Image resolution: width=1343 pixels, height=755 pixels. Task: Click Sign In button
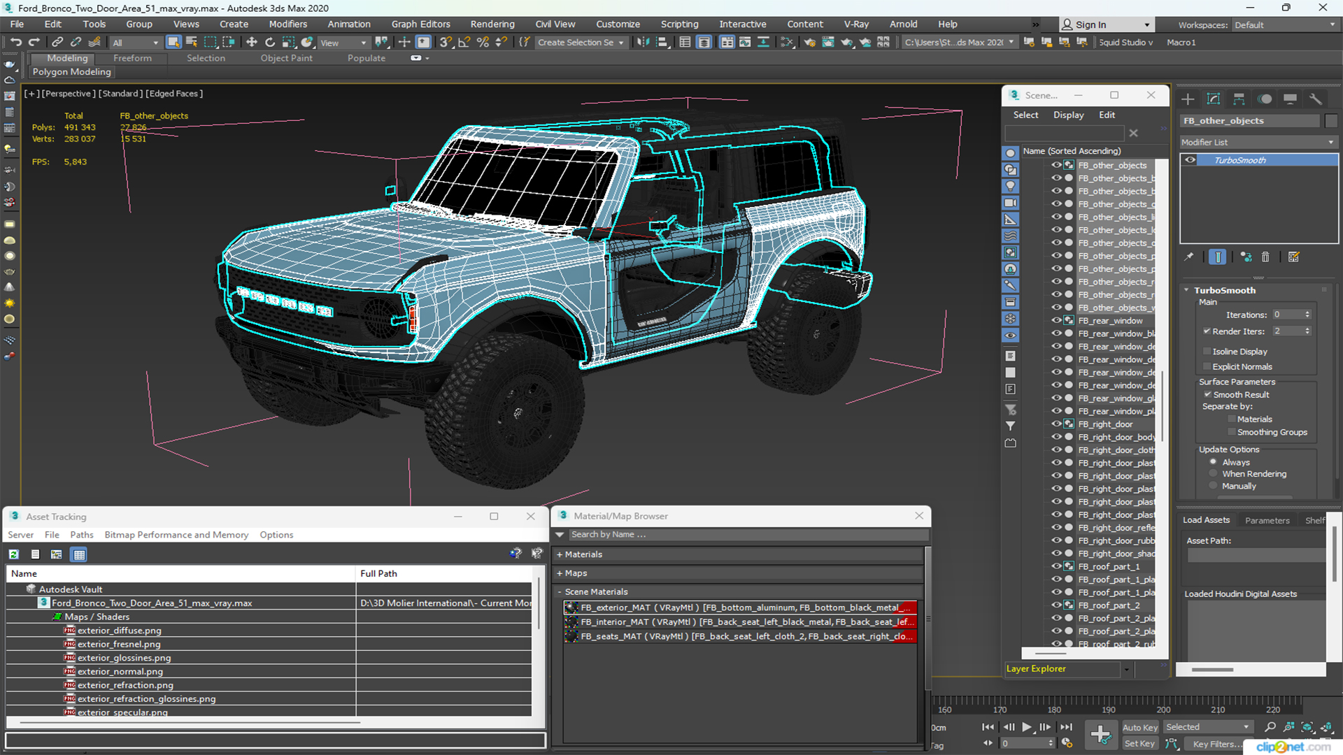[x=1106, y=24]
